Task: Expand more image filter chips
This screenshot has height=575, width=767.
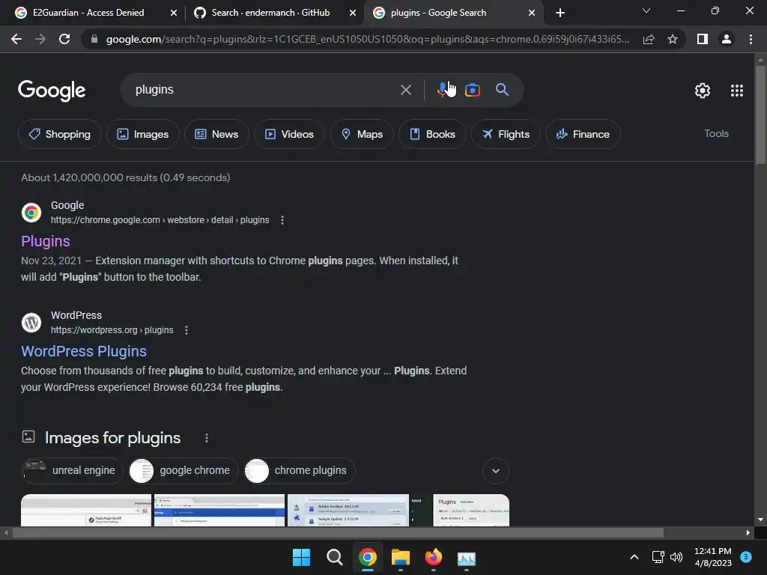Action: tap(496, 471)
